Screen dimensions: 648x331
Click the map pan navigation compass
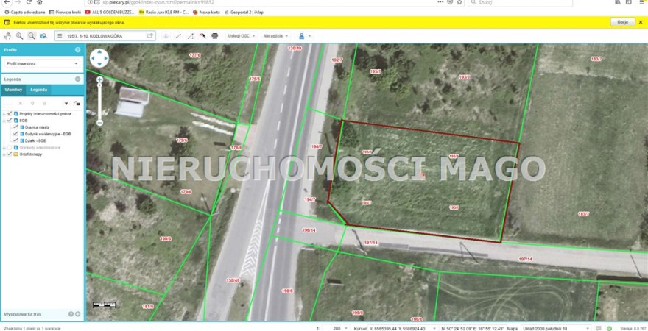coord(99,58)
